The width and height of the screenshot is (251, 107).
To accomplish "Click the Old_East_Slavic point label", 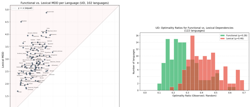I will pyautogui.click(x=52, y=31).
